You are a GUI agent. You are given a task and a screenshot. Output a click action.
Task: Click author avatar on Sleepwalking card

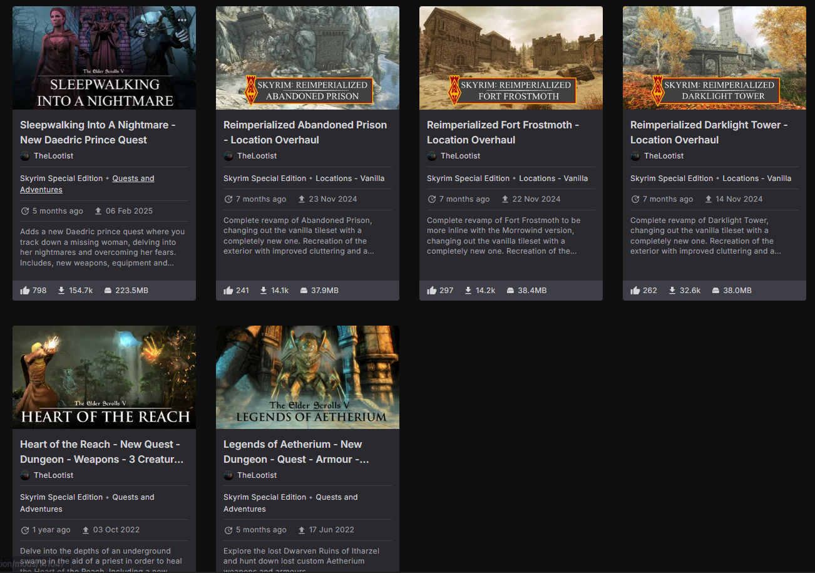click(25, 156)
